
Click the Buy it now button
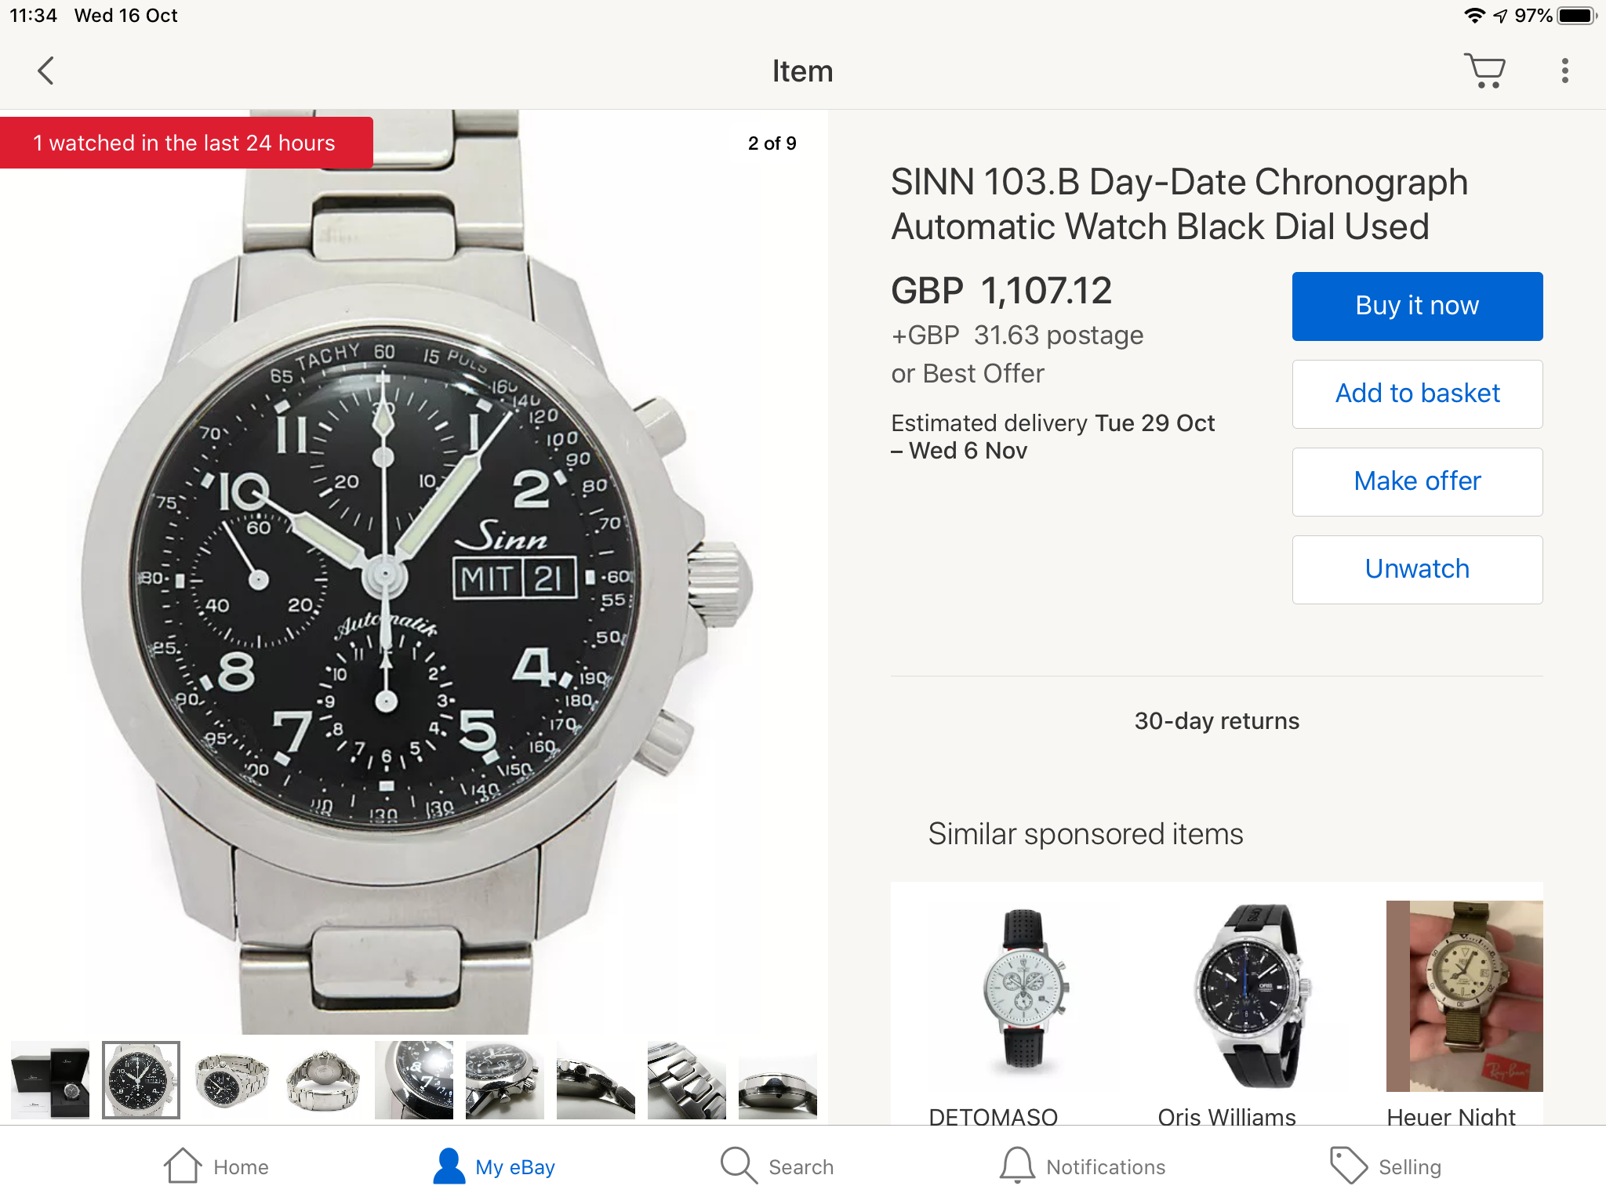click(1417, 306)
